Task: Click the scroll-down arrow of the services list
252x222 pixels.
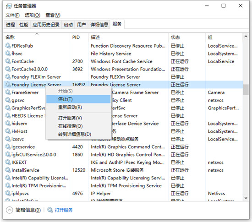Action: [246, 198]
